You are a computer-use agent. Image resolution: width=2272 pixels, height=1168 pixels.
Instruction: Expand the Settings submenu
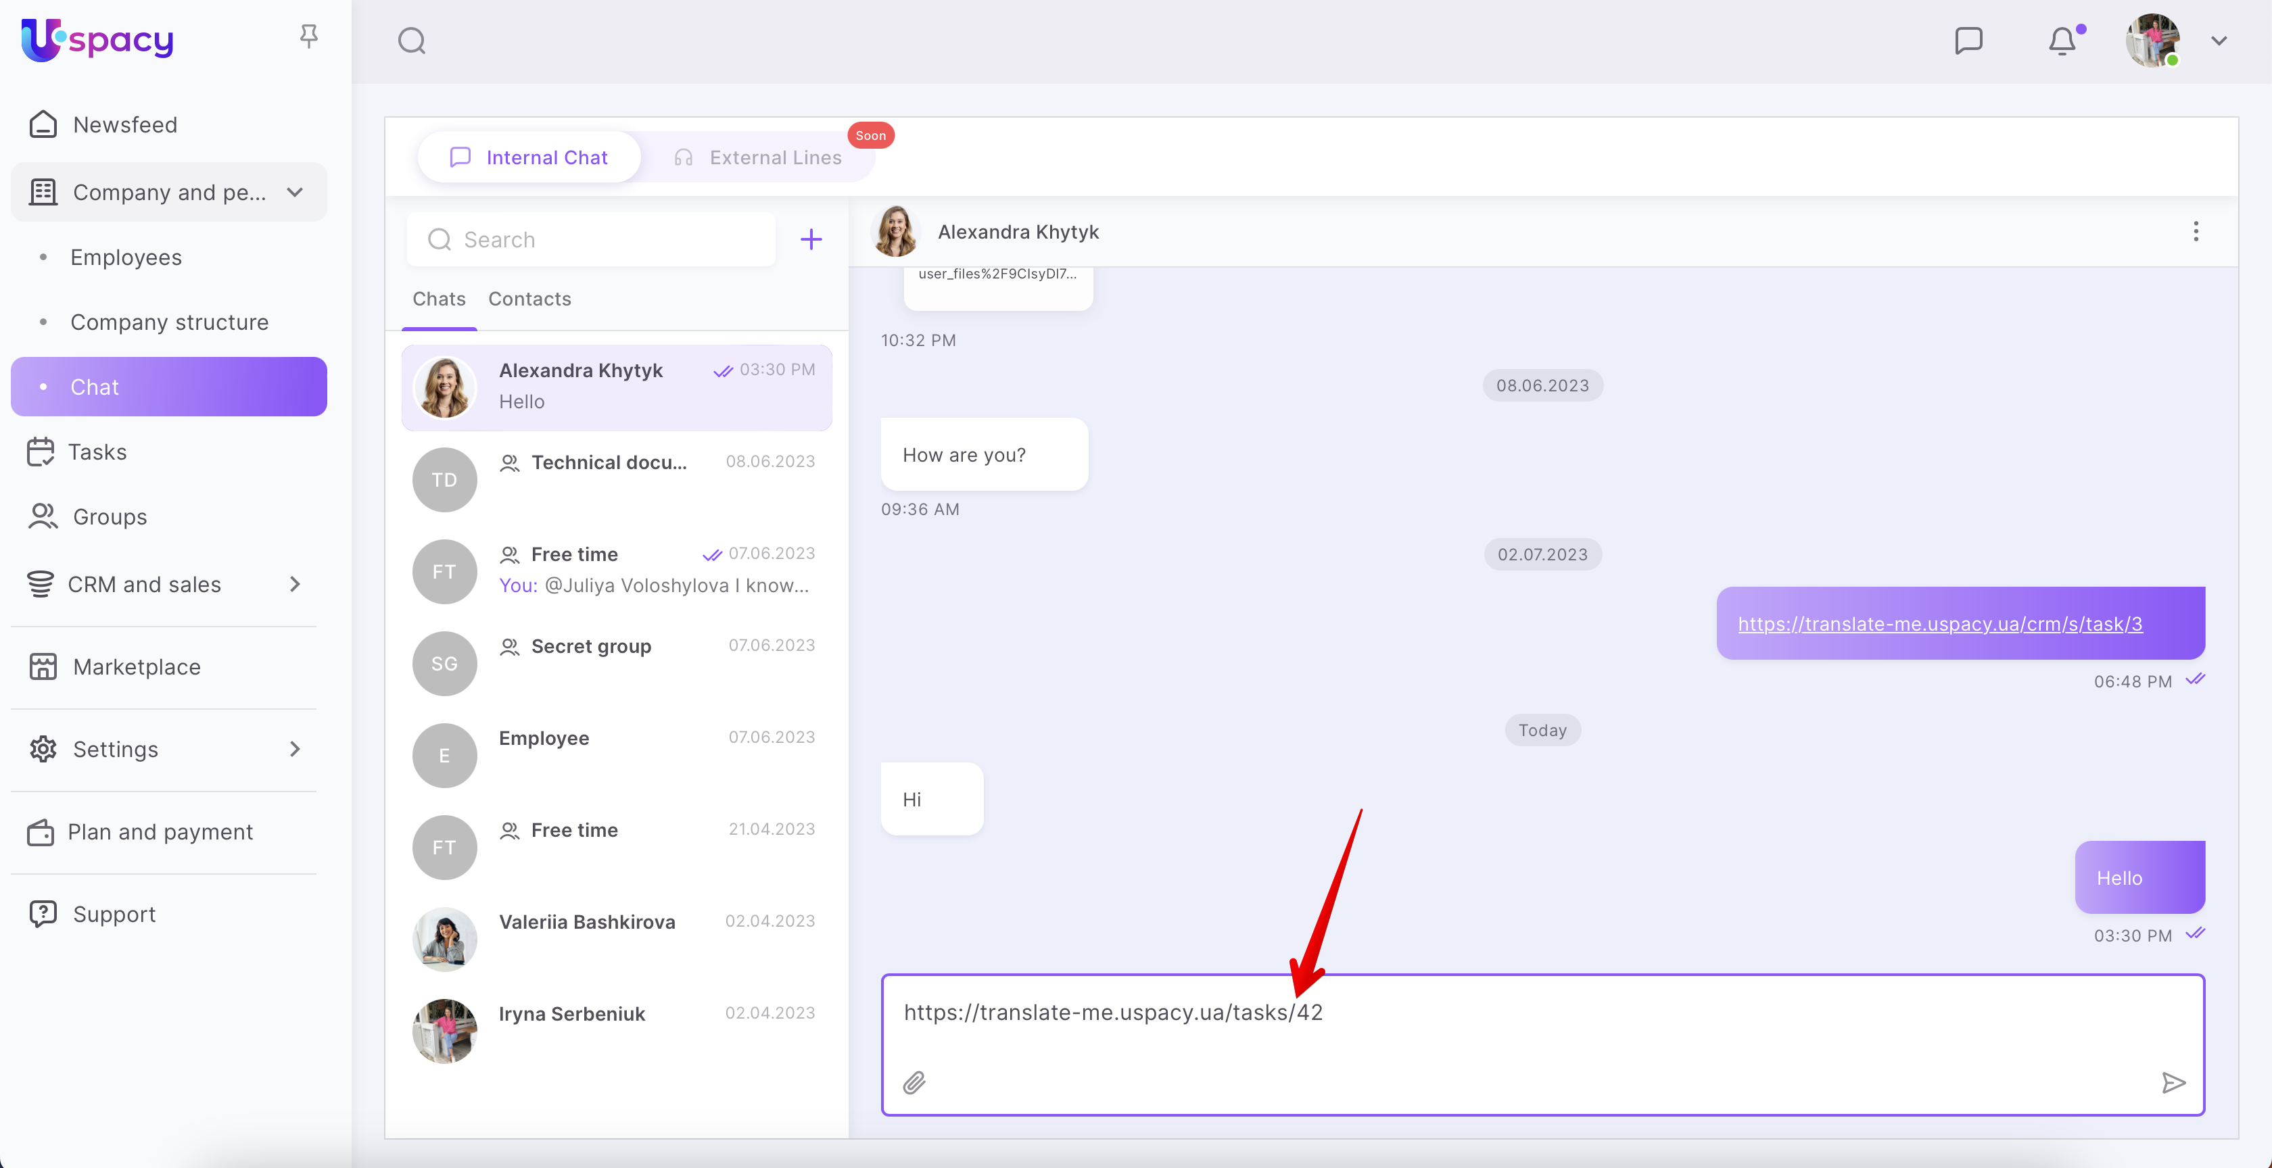[x=295, y=750]
